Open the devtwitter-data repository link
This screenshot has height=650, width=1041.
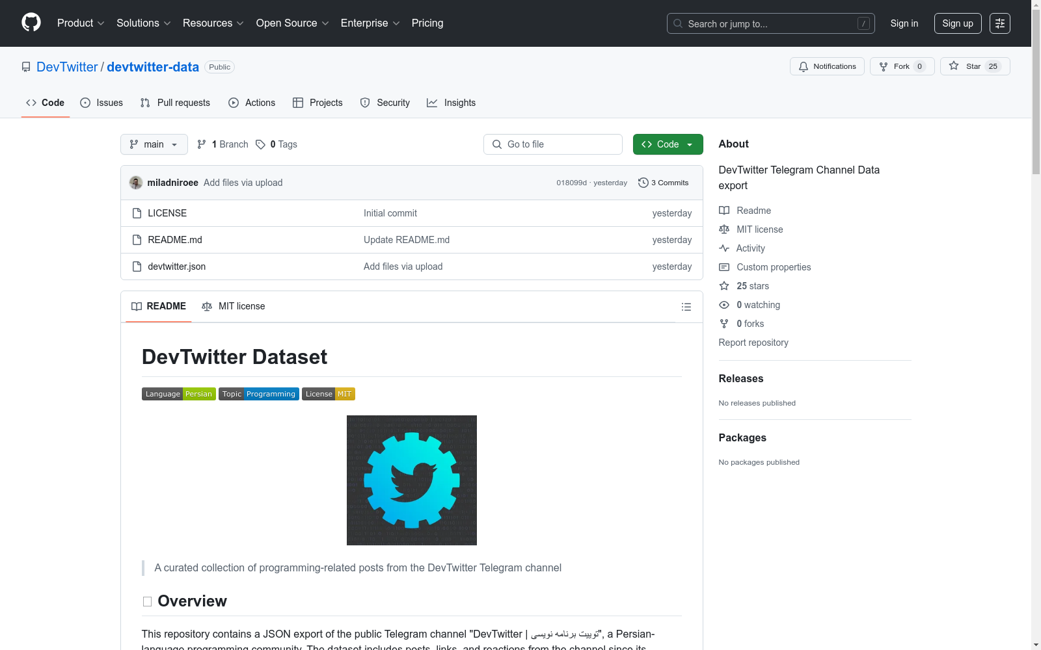pos(153,67)
